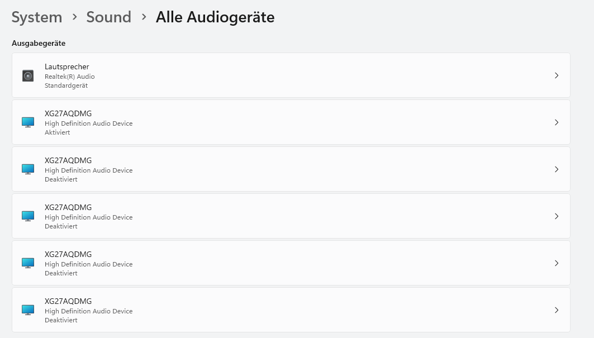Expand Lautsprecher details via its chevron

pyautogui.click(x=556, y=75)
